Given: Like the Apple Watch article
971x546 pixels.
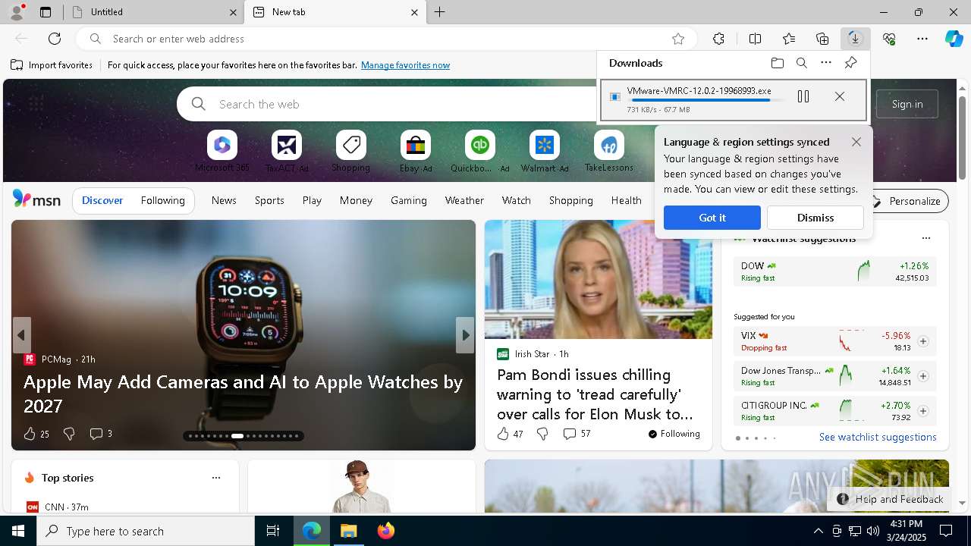Looking at the screenshot, I should (x=30, y=434).
